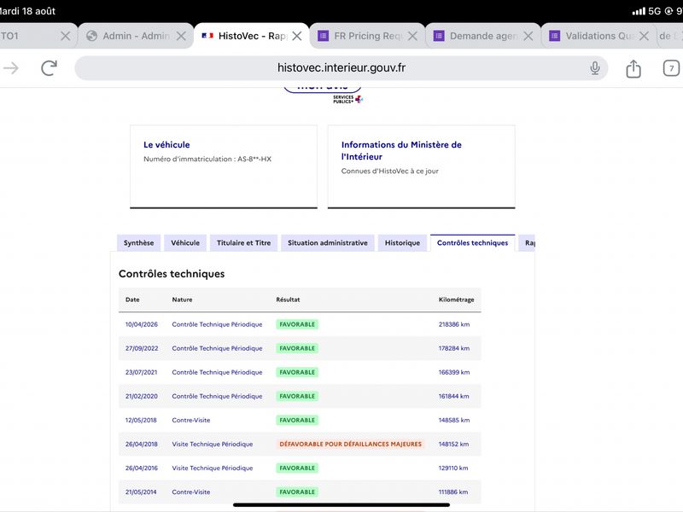Image resolution: width=683 pixels, height=512 pixels.
Task: Close the Admin - Admin tab
Action: [181, 36]
